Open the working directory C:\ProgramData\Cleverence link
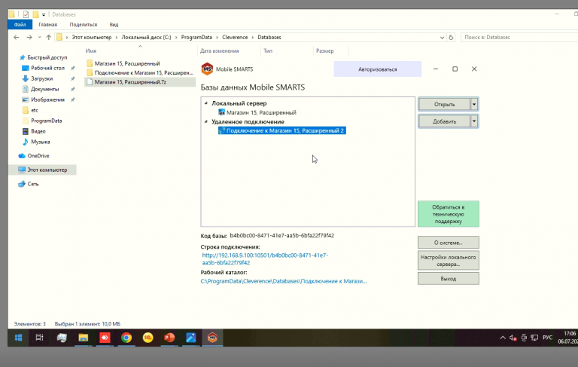This screenshot has width=578, height=367. click(284, 281)
